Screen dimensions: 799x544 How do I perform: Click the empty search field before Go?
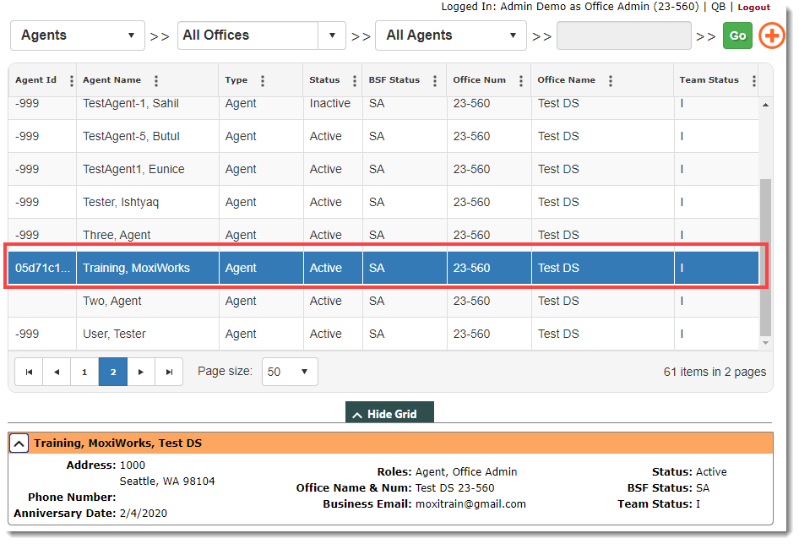coord(623,35)
